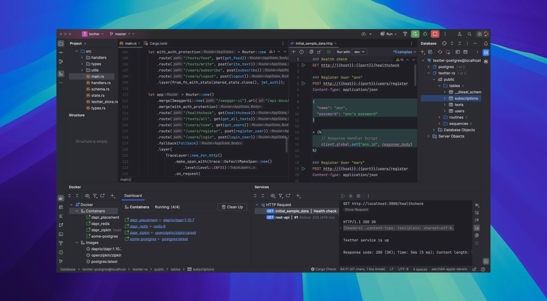Open the Run with dev environment dropdown
The width and height of the screenshot is (547, 301).
pyautogui.click(x=359, y=52)
